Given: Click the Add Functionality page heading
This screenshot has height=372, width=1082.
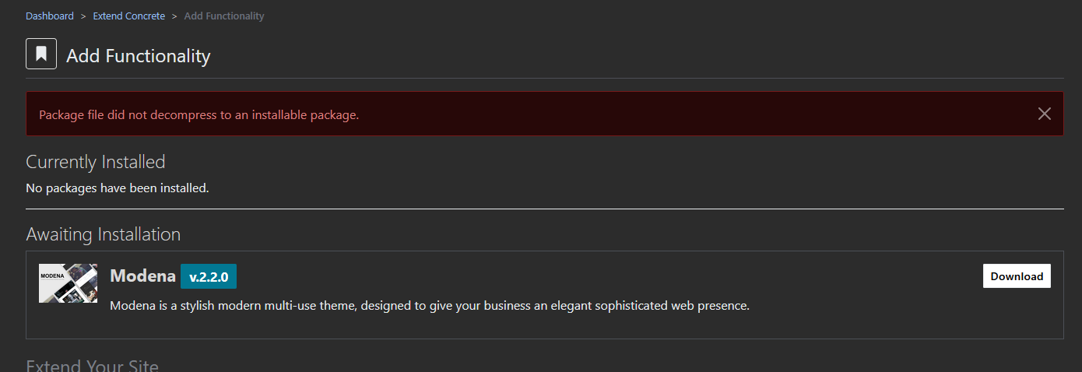Looking at the screenshot, I should coord(139,56).
